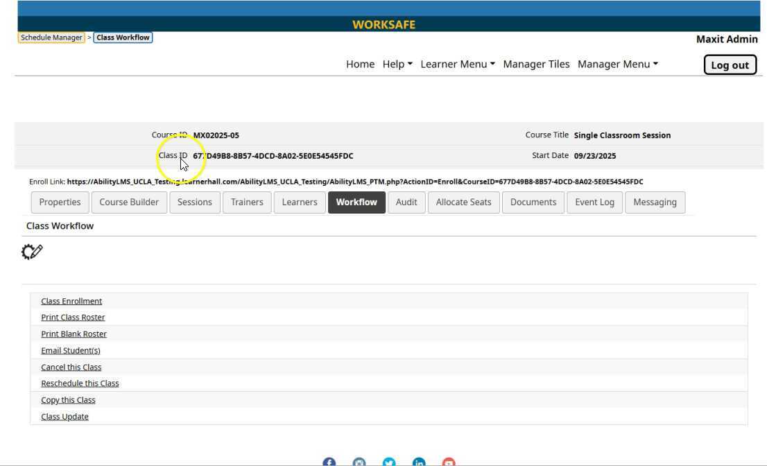Switch to the Trainers tab

click(x=247, y=202)
